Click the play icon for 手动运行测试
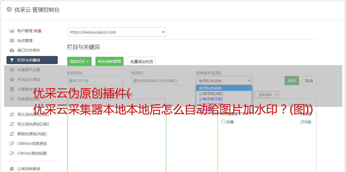The image size is (346, 172). pyautogui.click(x=12, y=80)
